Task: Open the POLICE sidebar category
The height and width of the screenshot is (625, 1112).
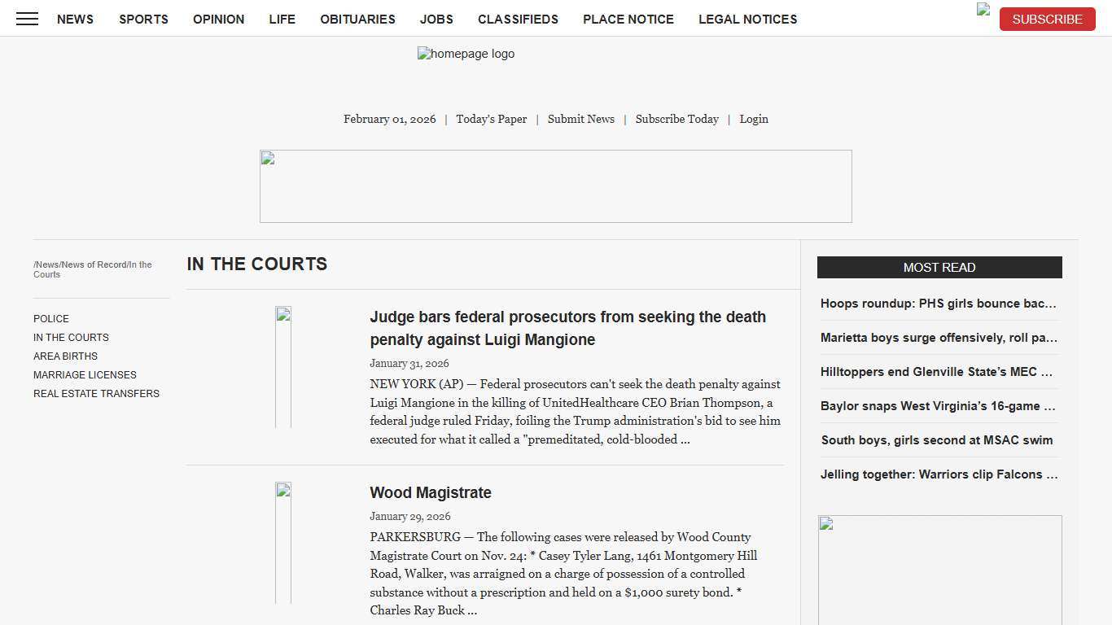Action: click(51, 318)
